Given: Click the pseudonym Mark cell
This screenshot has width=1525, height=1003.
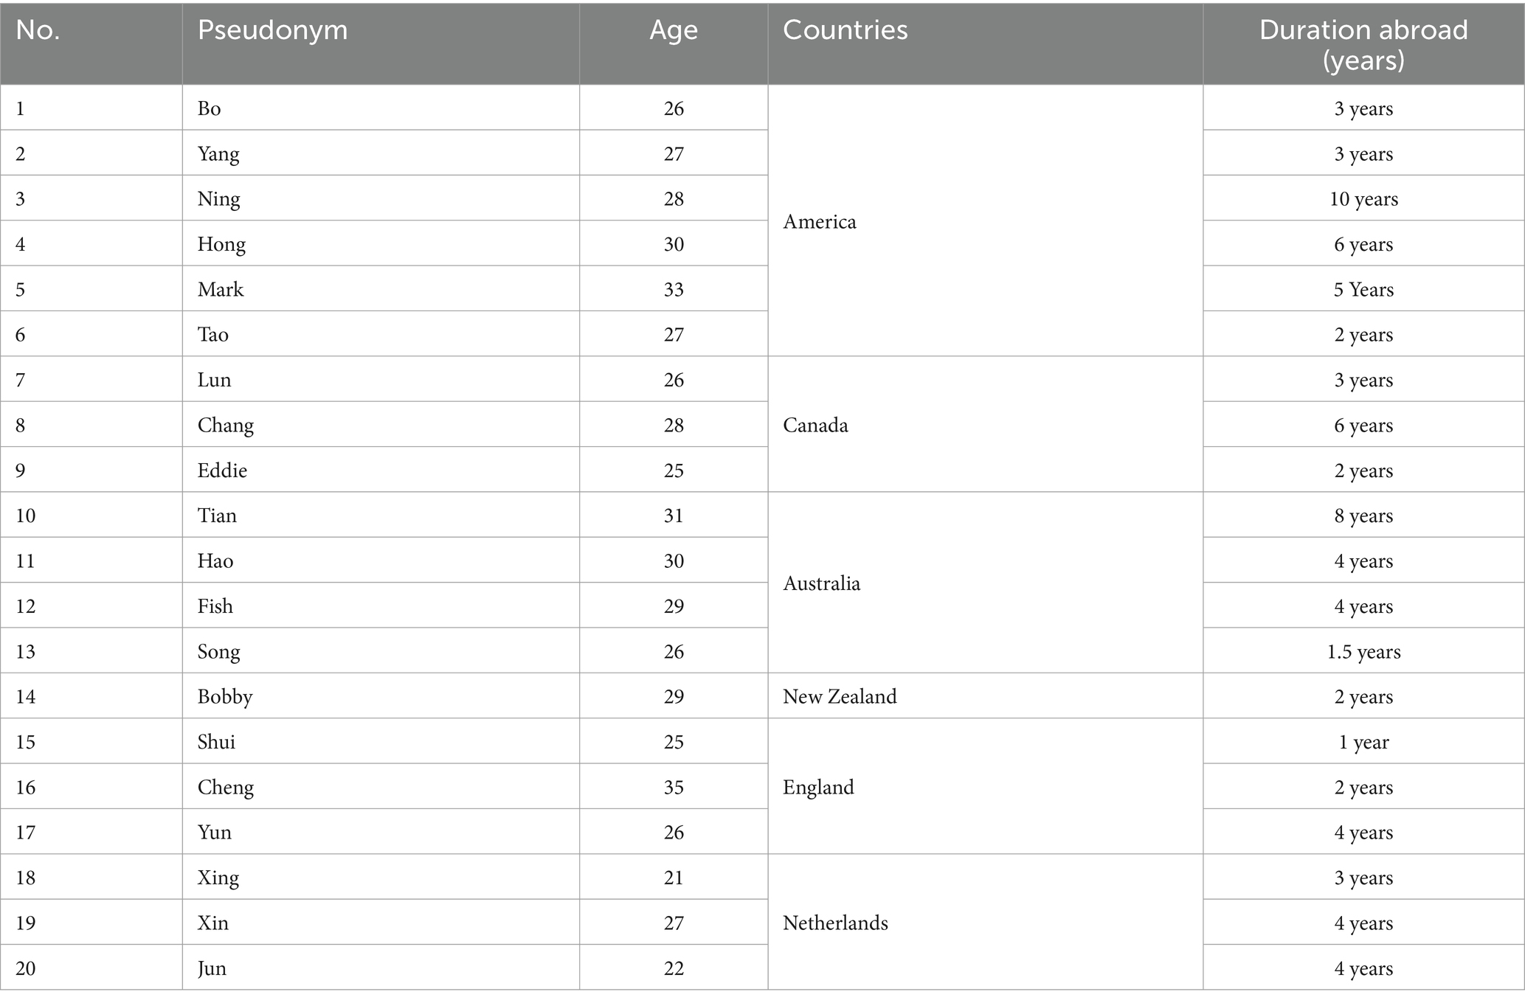Looking at the screenshot, I should tap(381, 289).
